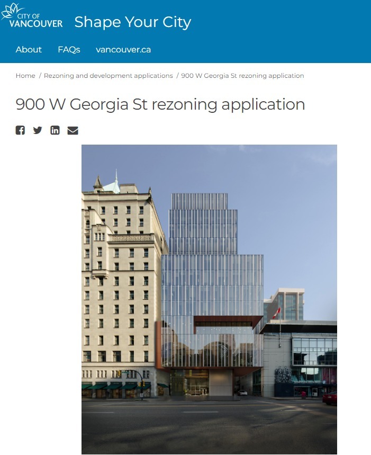Share page on Facebook icon
Image resolution: width=371 pixels, height=455 pixels.
tap(20, 130)
